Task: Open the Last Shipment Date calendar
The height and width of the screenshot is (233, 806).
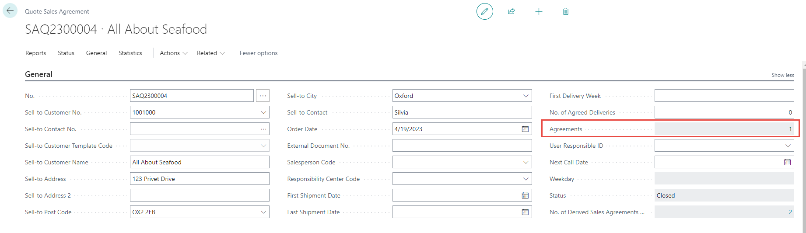Action: tap(525, 212)
